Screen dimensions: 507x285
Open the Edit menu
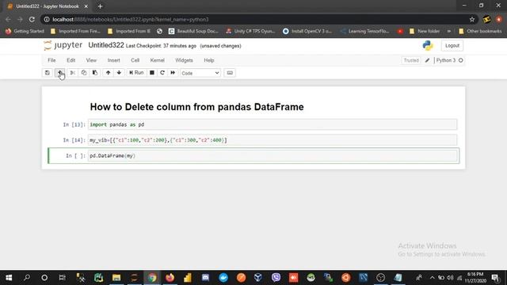(x=71, y=60)
